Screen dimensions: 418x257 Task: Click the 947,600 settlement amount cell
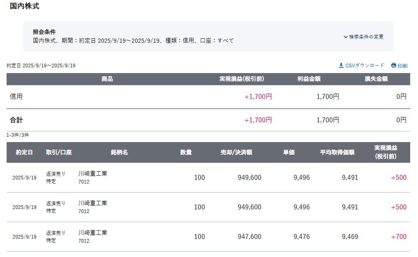250,237
